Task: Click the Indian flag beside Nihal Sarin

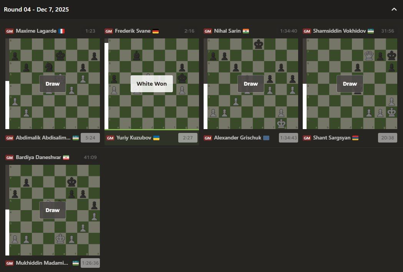Action: click(246, 31)
